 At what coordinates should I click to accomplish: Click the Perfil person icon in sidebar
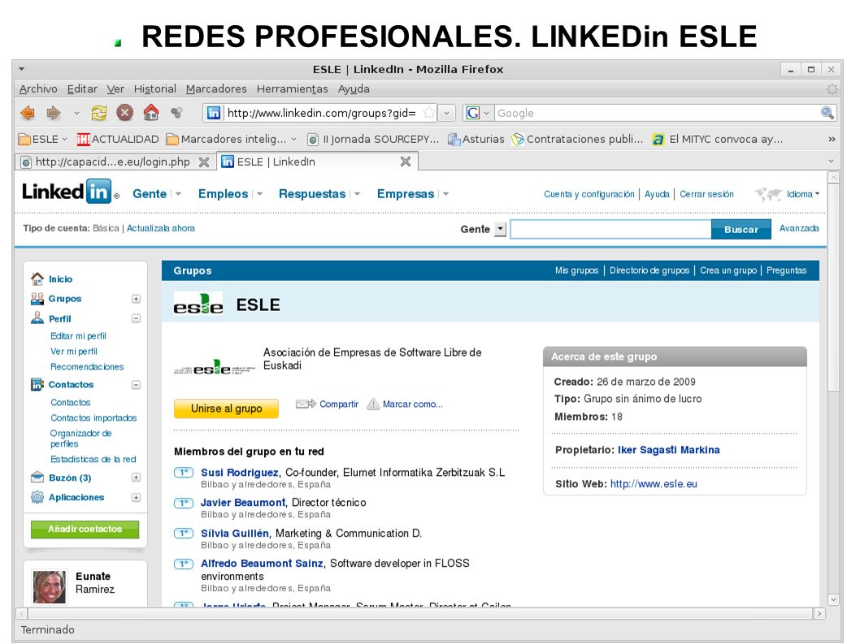(37, 318)
